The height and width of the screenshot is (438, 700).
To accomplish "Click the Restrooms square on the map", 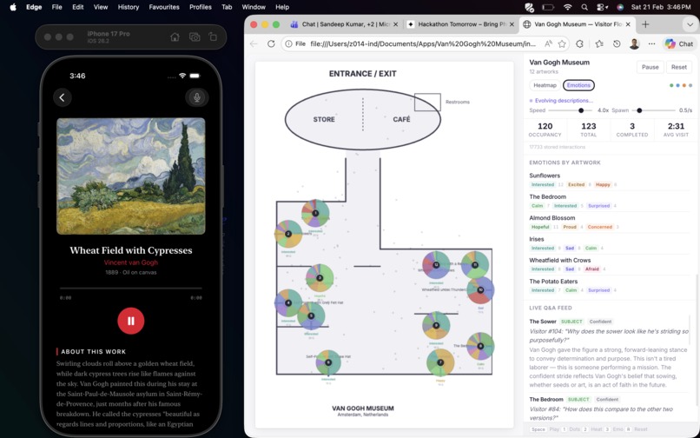I will click(427, 102).
